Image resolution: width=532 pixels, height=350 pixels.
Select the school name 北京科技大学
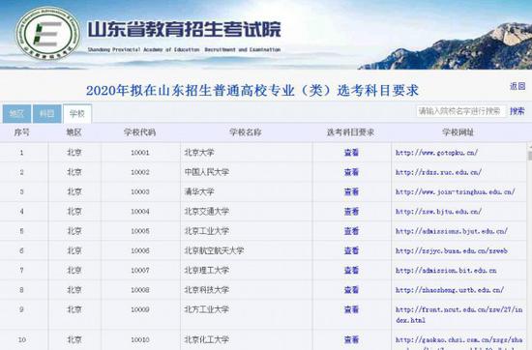(207, 290)
